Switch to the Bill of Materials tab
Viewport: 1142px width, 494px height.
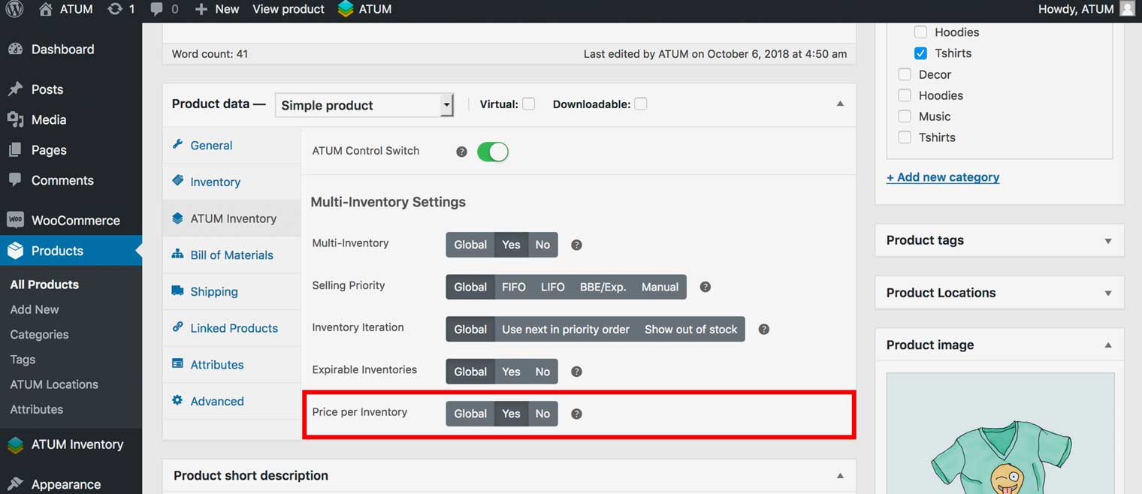231,255
